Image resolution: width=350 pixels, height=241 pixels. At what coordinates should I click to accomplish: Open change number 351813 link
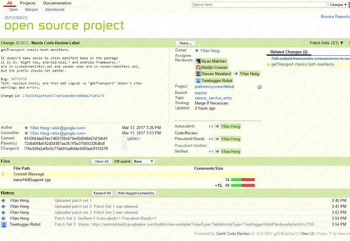tap(22, 43)
